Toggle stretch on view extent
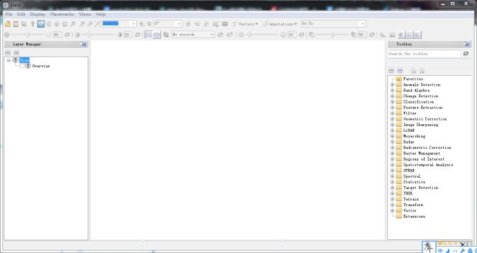Screen dimensions: 477x253 tap(156, 35)
